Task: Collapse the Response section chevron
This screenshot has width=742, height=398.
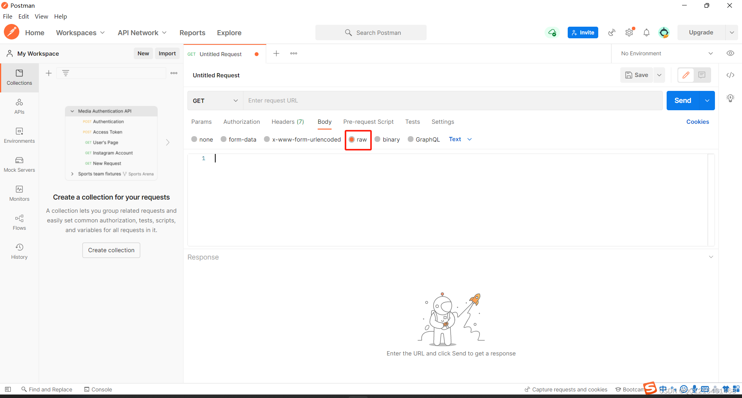Action: (x=711, y=257)
